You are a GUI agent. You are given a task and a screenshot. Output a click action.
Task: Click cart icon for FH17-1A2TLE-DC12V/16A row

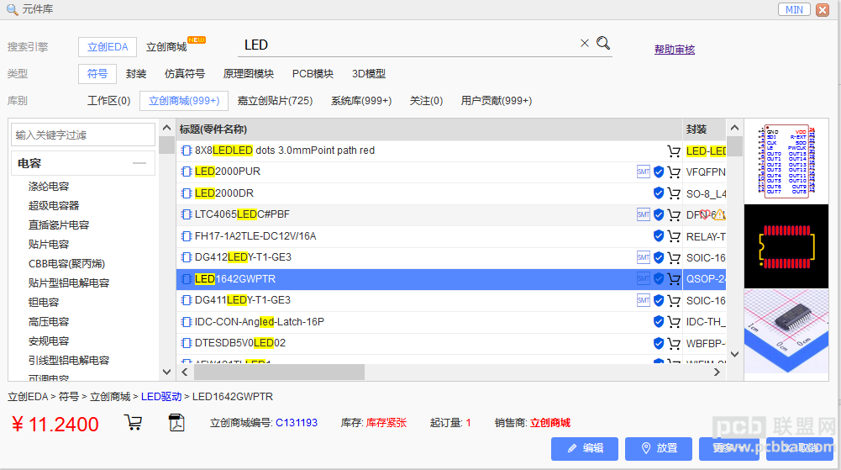674,236
